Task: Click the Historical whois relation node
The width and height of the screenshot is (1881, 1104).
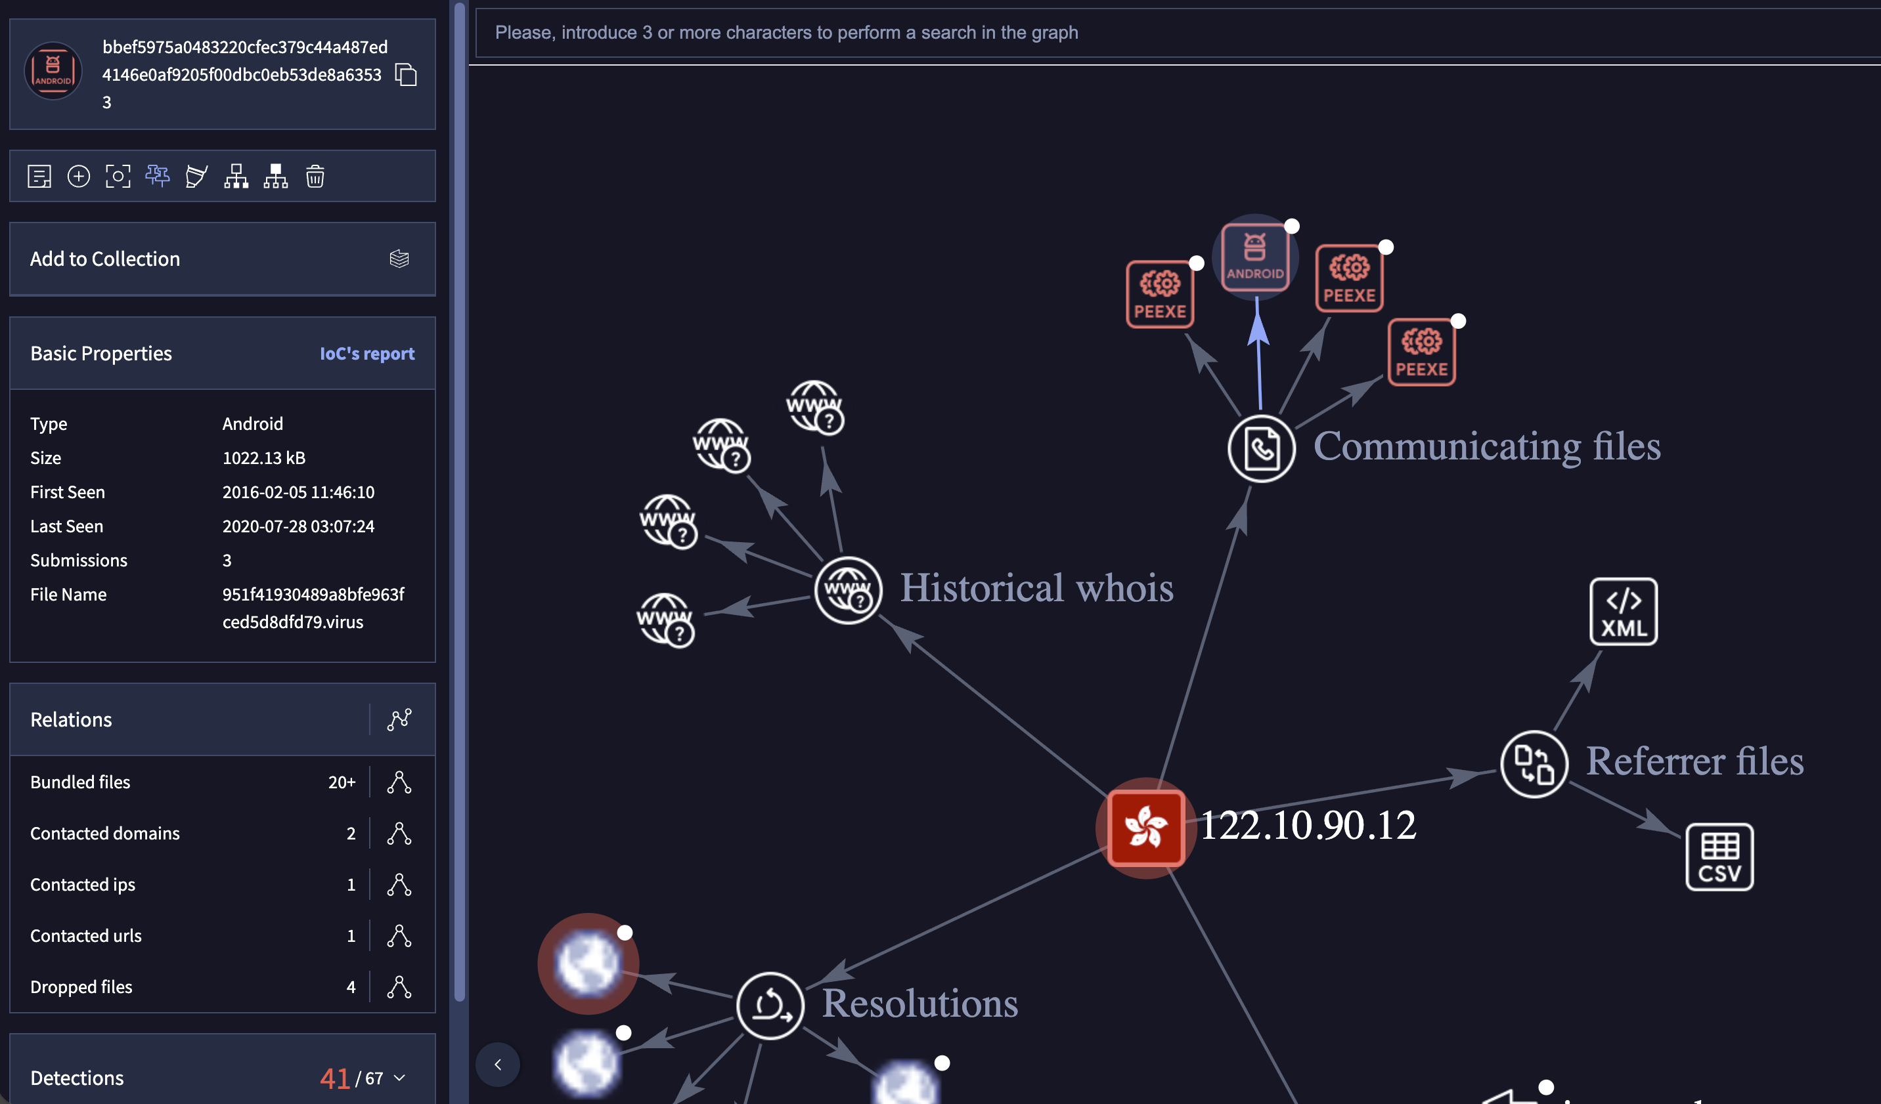Action: (848, 590)
